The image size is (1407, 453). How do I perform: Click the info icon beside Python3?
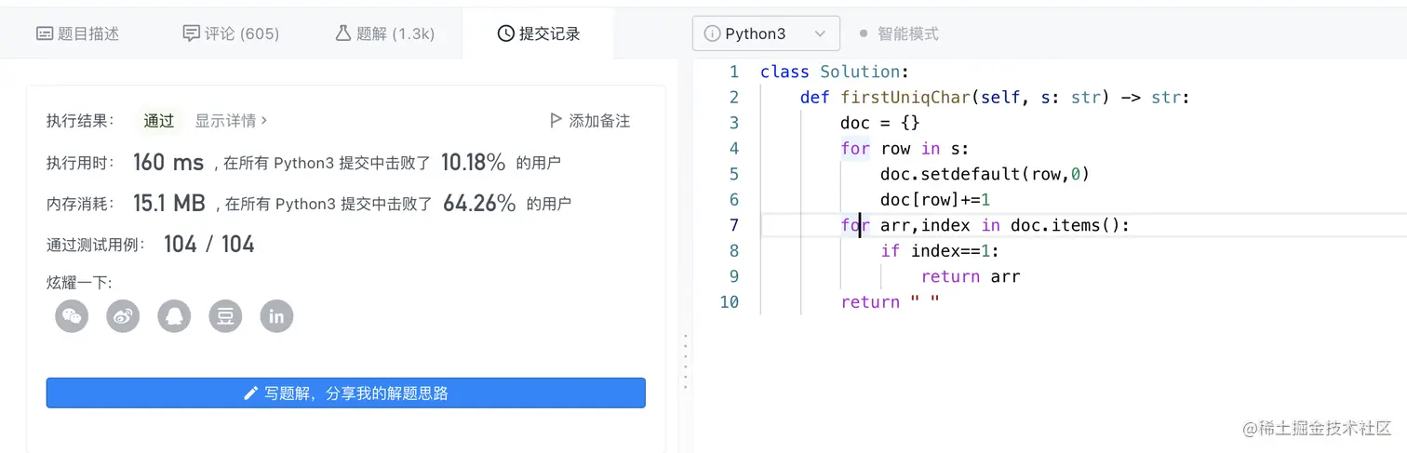pos(712,33)
